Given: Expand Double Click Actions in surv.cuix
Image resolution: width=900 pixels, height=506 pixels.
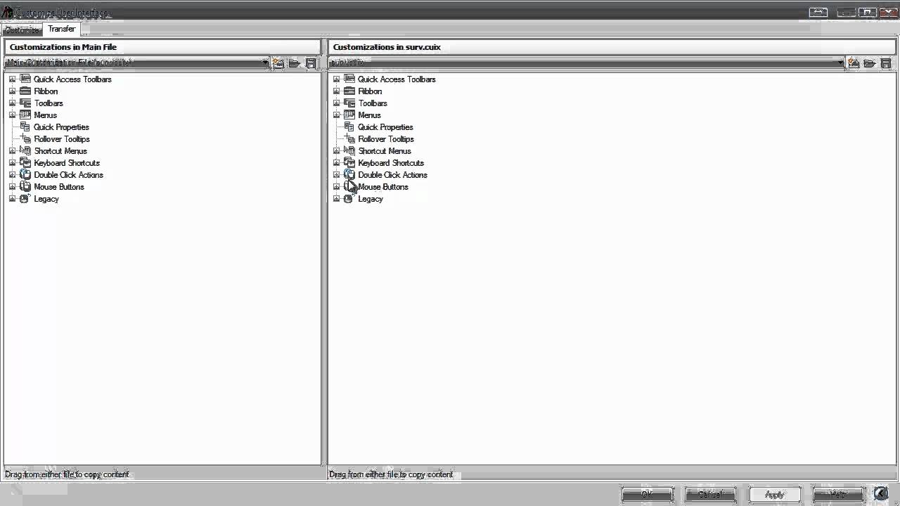Looking at the screenshot, I should click(336, 175).
